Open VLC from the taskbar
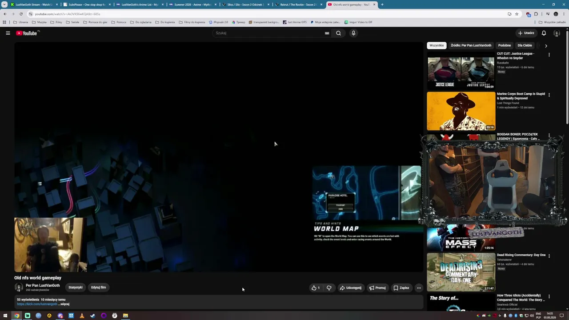 click(x=82, y=316)
